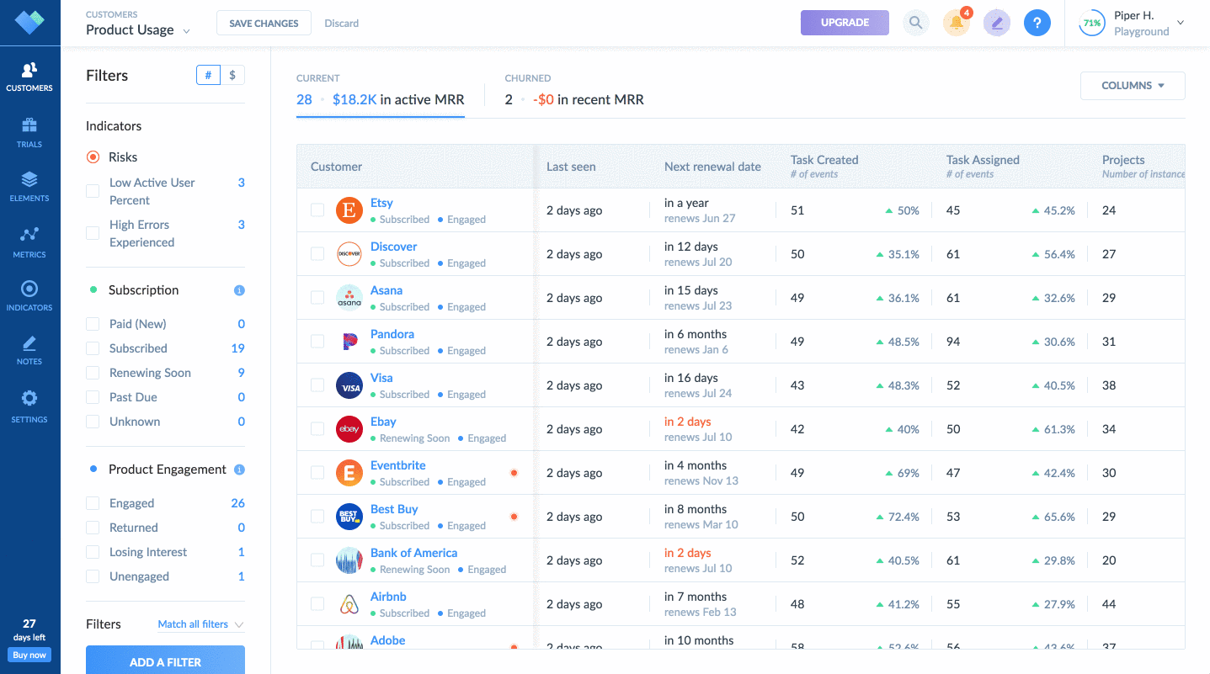Click the Visa logo icon
This screenshot has width=1210, height=674.
click(x=349, y=385)
